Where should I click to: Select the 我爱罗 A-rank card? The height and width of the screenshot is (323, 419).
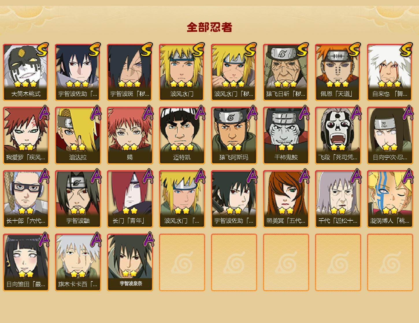point(26,136)
